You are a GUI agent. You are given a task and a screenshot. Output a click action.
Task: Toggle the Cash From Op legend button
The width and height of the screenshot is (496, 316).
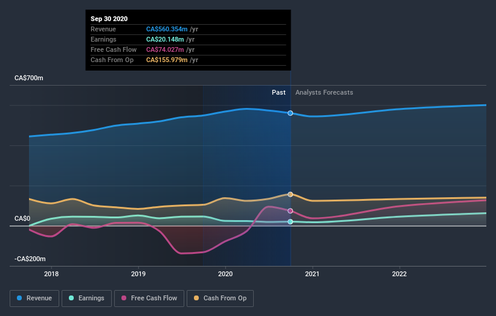(x=220, y=299)
